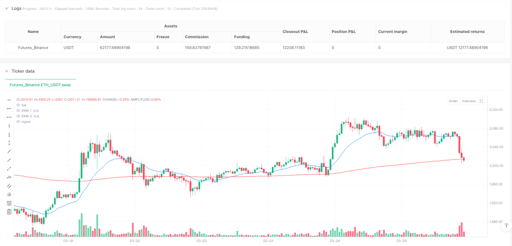This screenshot has width=512, height=246.
Task: Collapse the Ticker data section
Action: click(7, 71)
